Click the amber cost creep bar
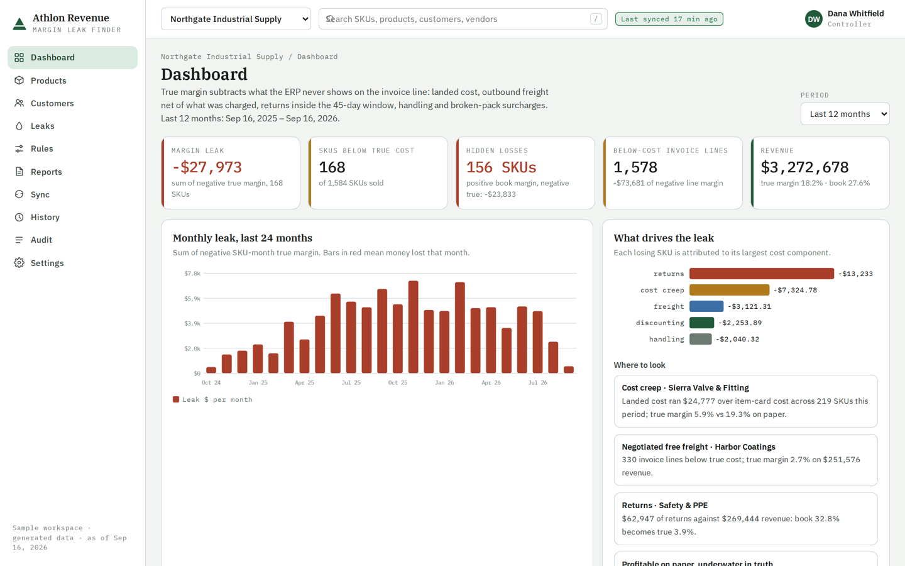The height and width of the screenshot is (566, 905). [730, 290]
